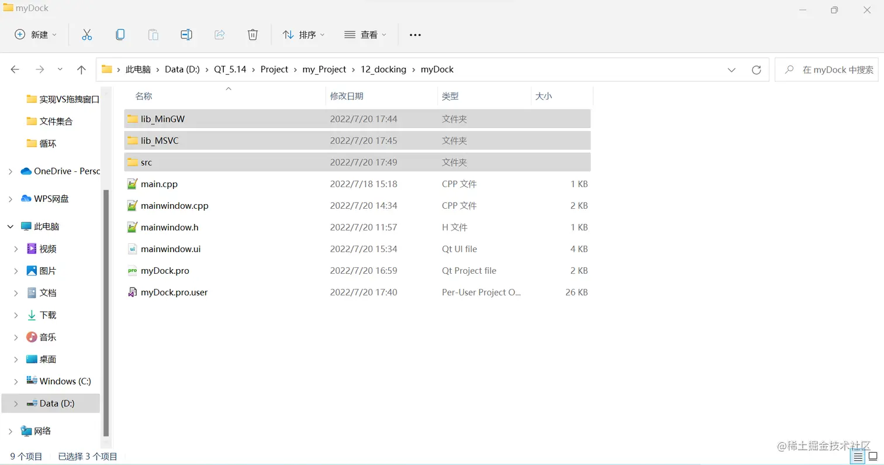884x465 pixels.
Task: Click the mainwindow.cpp file icon
Action: (x=132, y=205)
